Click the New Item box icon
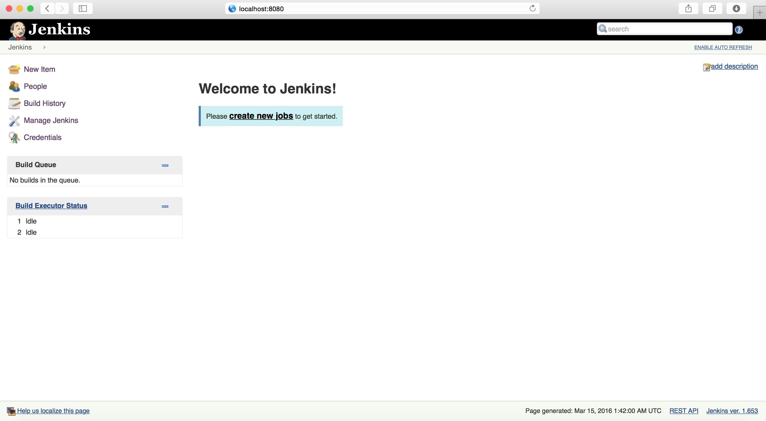766x421 pixels. click(14, 69)
